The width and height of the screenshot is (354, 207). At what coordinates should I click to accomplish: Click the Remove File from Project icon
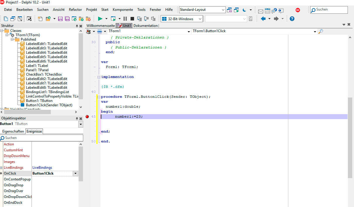pyautogui.click(x=88, y=19)
